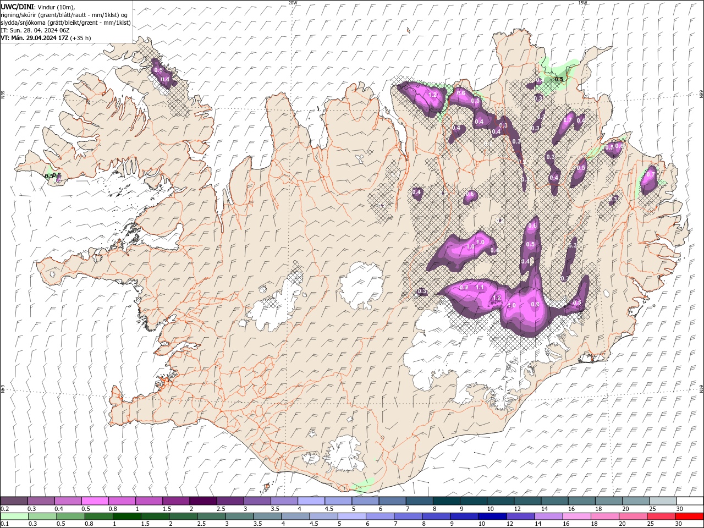
Task: Click the "0.2" number under the snow legend
Action: click(x=5, y=509)
